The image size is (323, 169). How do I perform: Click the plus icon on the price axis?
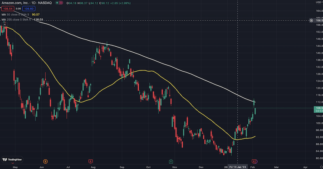point(311,21)
